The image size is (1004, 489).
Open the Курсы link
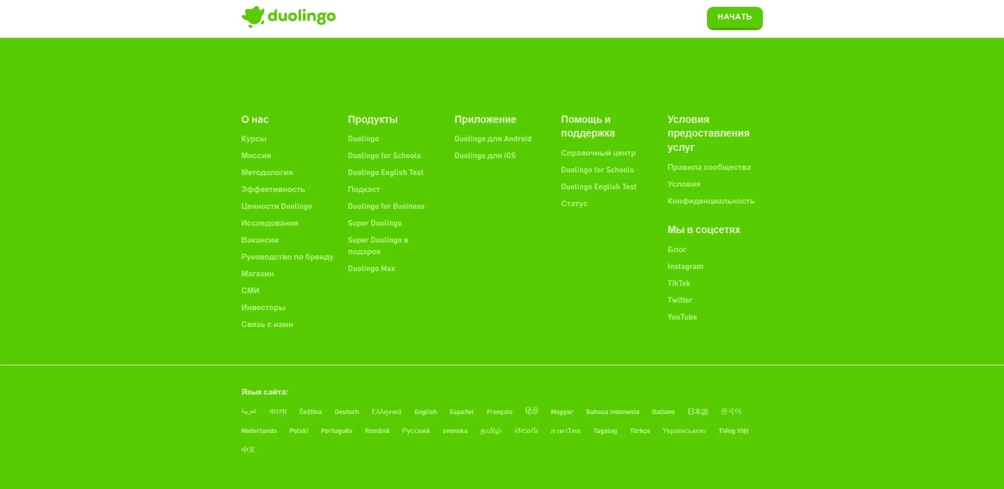click(x=254, y=139)
